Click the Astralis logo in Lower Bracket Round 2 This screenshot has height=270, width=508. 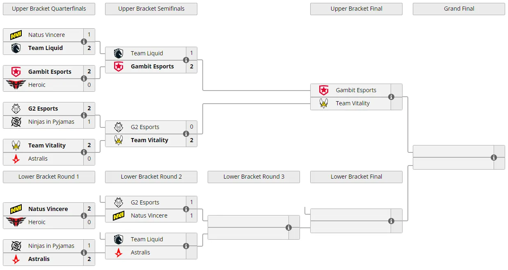tap(119, 252)
